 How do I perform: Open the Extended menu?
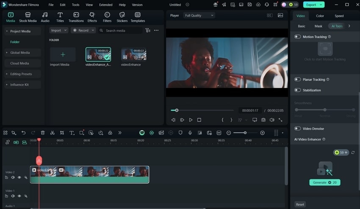tap(105, 5)
